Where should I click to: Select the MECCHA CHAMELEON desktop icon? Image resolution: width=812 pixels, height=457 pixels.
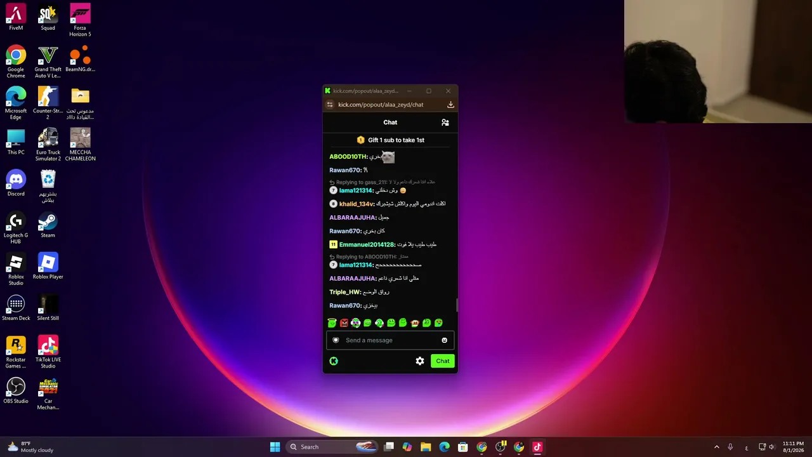(80, 145)
